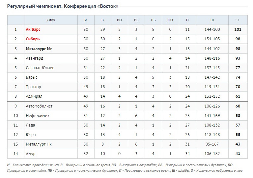Sort by the О points column header
This screenshot has height=178, width=253.
[x=238, y=20]
